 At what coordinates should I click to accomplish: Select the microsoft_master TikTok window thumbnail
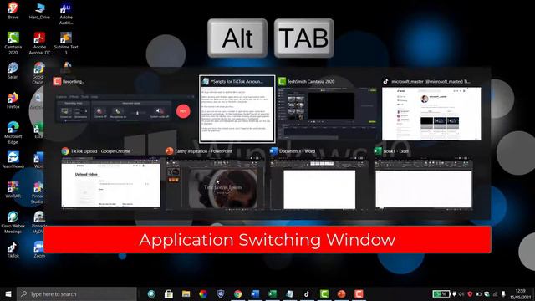(x=431, y=109)
